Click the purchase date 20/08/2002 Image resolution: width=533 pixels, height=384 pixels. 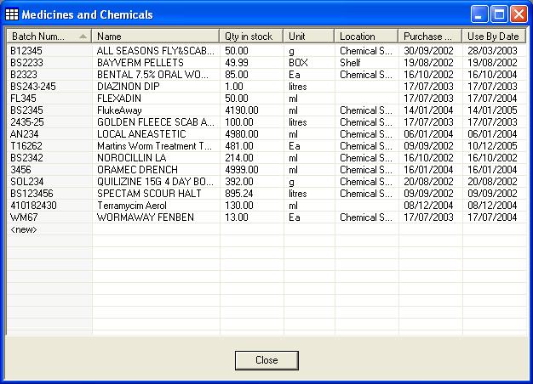(x=431, y=182)
